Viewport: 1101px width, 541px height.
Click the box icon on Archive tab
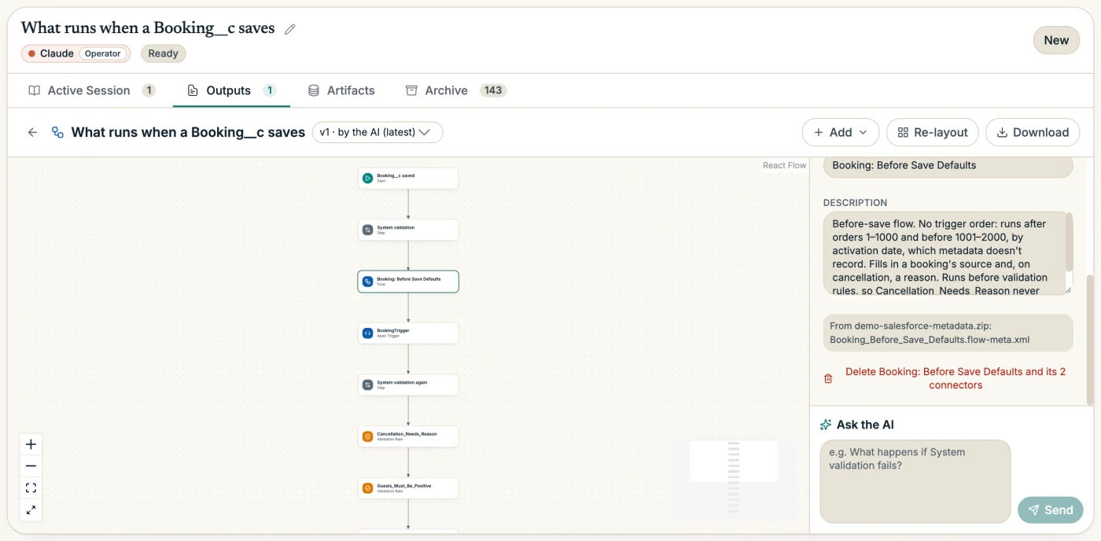tap(411, 90)
